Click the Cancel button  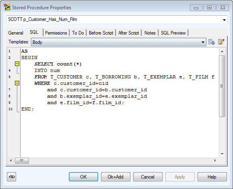pos(148,177)
